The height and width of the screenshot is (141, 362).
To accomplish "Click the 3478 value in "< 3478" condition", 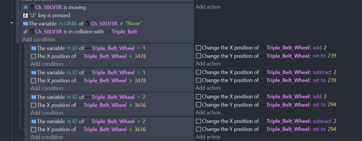I will 140,56.
